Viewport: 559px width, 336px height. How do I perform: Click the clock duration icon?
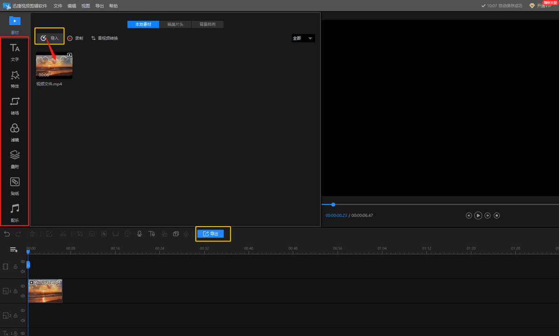pos(128,234)
